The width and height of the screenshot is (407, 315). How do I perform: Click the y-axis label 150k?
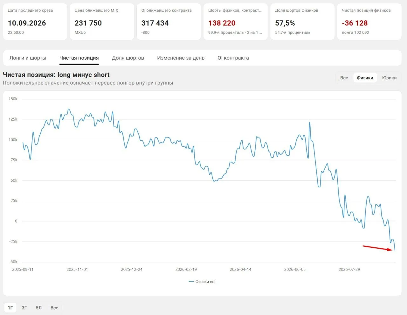coord(13,99)
